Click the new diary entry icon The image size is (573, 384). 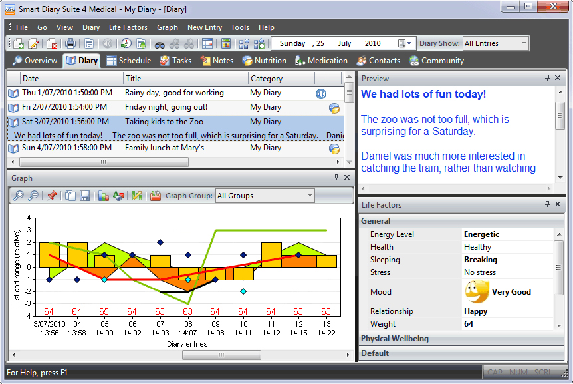[18, 44]
